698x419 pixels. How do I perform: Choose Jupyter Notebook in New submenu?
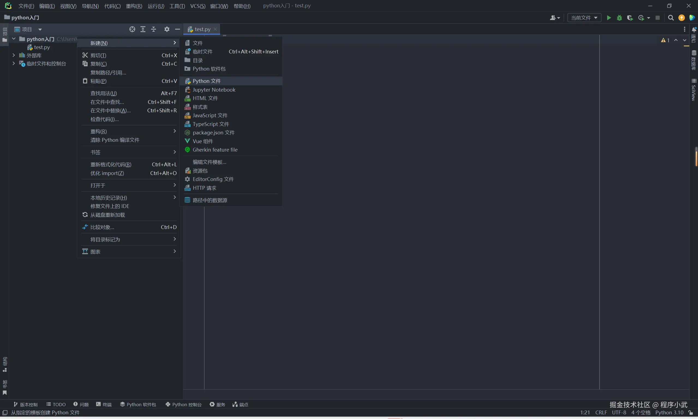click(214, 90)
